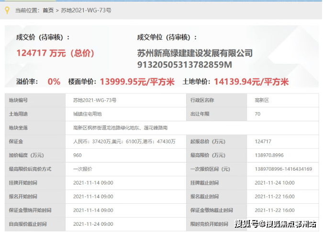Click the 当前位置 breadcrumb label
Image resolution: width=323 pixels, height=232 pixels.
coord(26,10)
